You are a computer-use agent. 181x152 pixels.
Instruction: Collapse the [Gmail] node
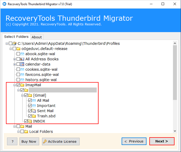22,95
